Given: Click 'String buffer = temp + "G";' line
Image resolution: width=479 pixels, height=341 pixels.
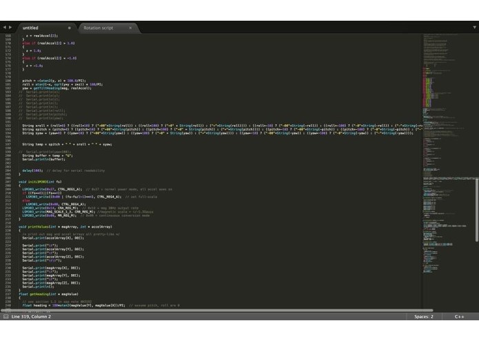Looking at the screenshot, I should point(48,156).
